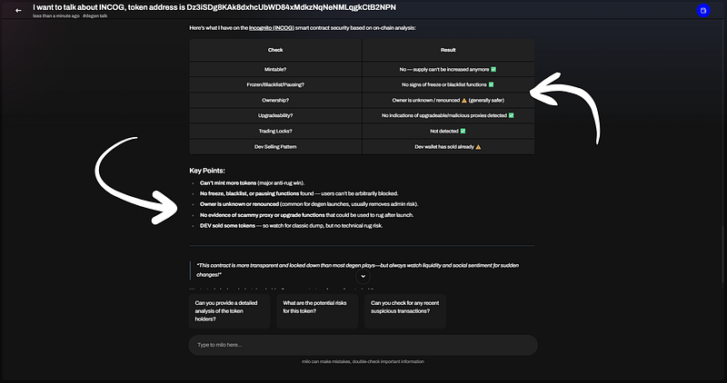Screen dimensions: 727x383
Task: Click the 'Check' column header
Action: (274, 51)
